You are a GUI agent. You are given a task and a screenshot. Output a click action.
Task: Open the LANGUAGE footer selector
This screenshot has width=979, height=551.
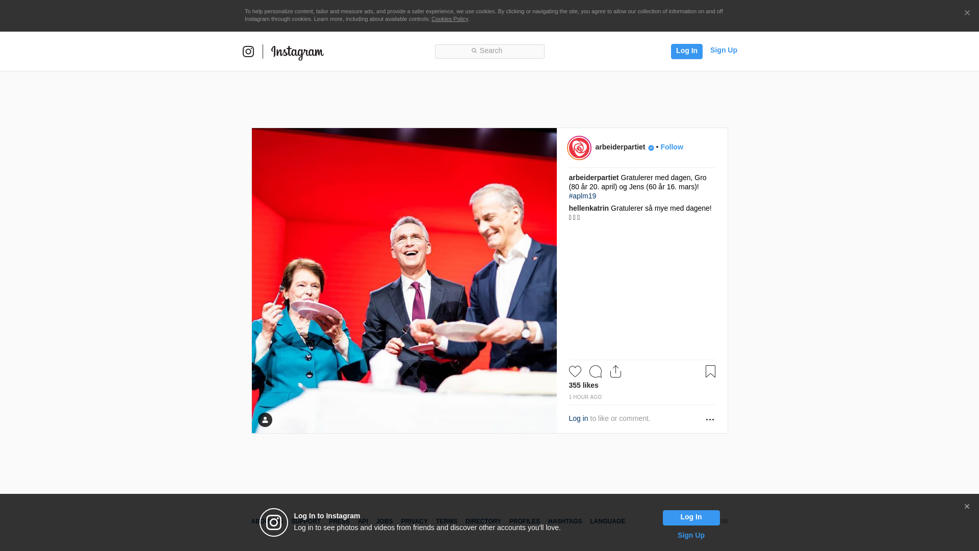click(x=607, y=521)
